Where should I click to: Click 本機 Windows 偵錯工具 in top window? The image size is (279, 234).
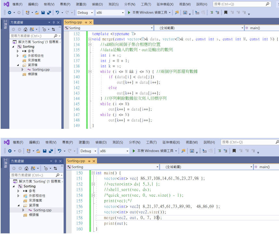[150, 12]
